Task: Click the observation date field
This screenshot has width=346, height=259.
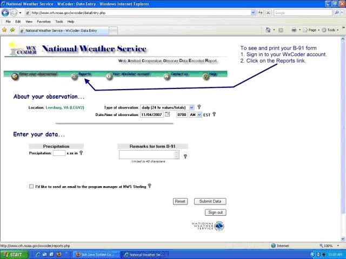Action: coord(152,115)
